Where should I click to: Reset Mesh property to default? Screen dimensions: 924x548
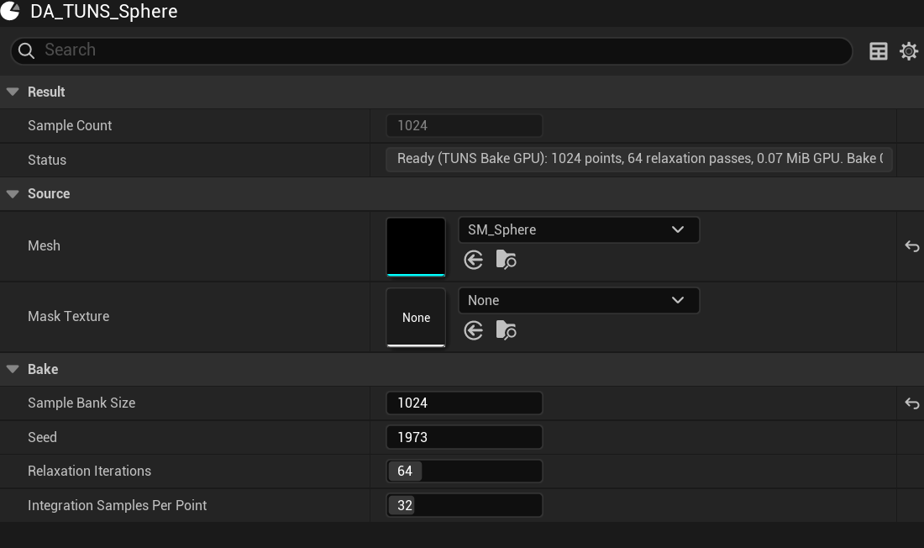(x=911, y=246)
